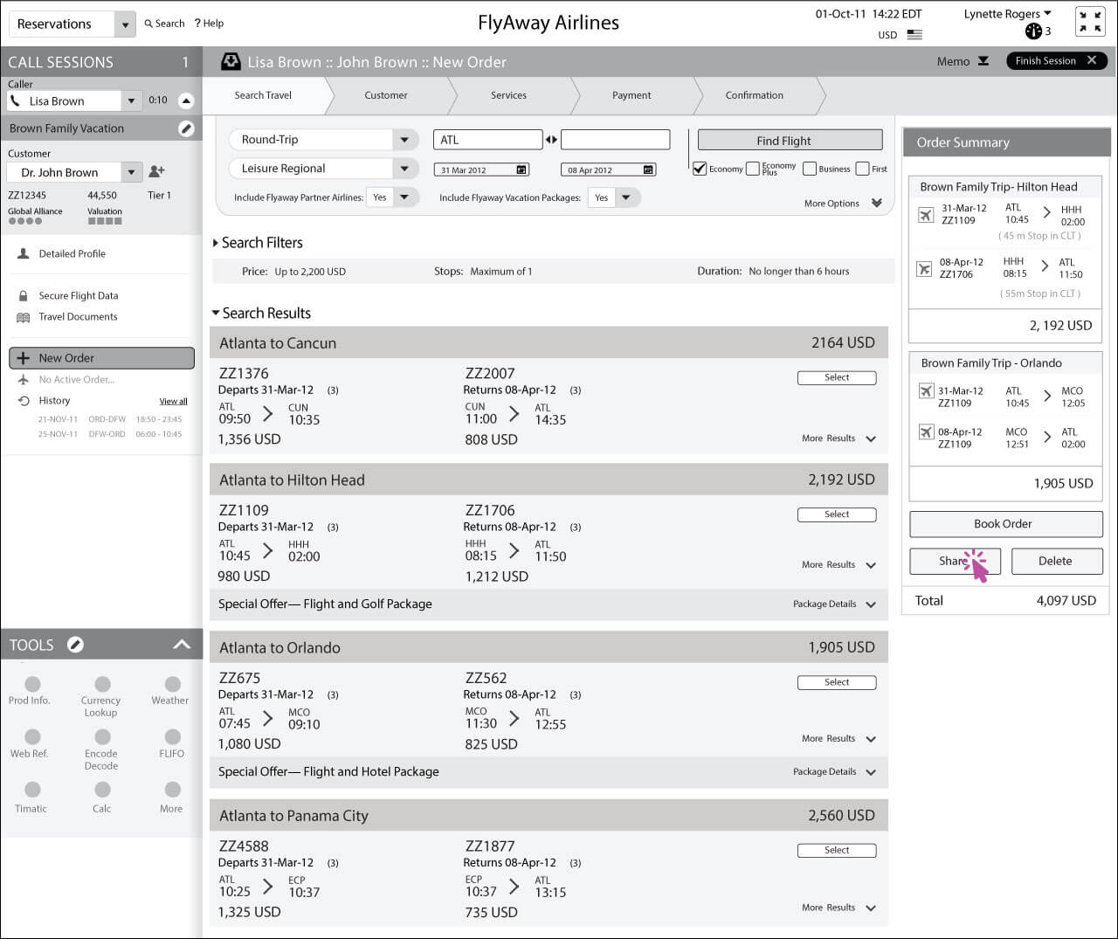
Task: Check the First class checkbox
Action: 862,169
